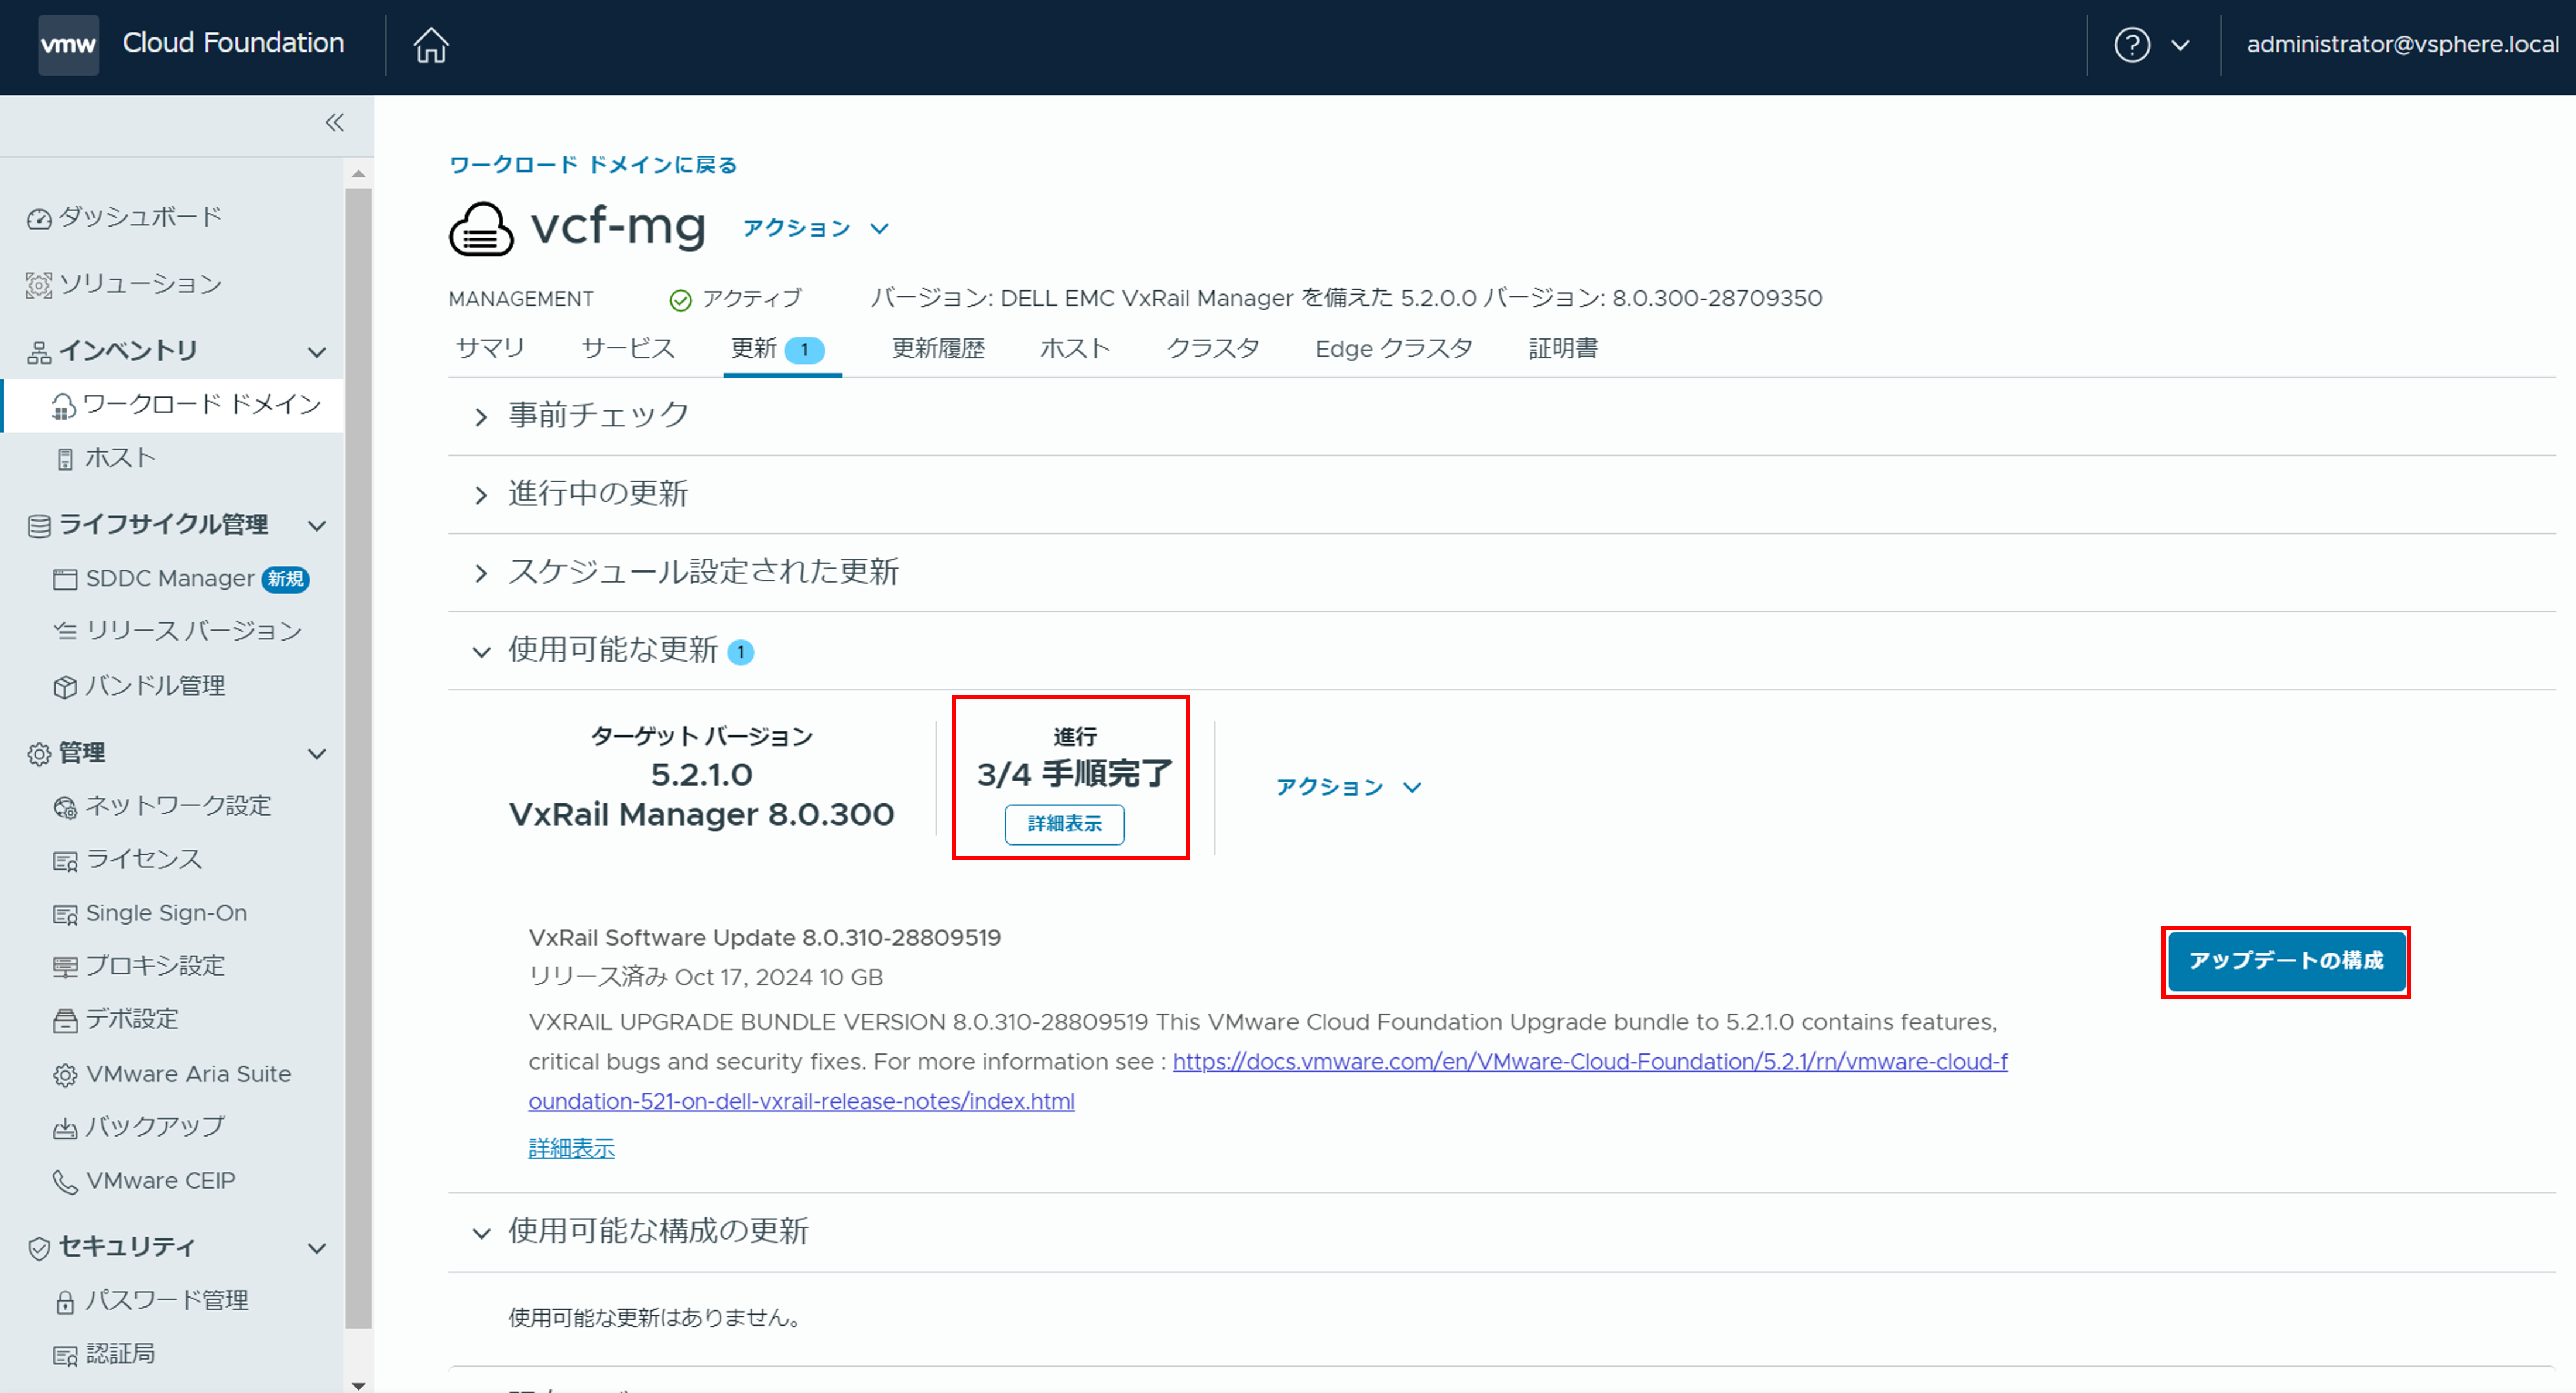The image size is (2576, 1393).
Task: Click the sidebar scrollbar down arrow
Action: point(358,1384)
